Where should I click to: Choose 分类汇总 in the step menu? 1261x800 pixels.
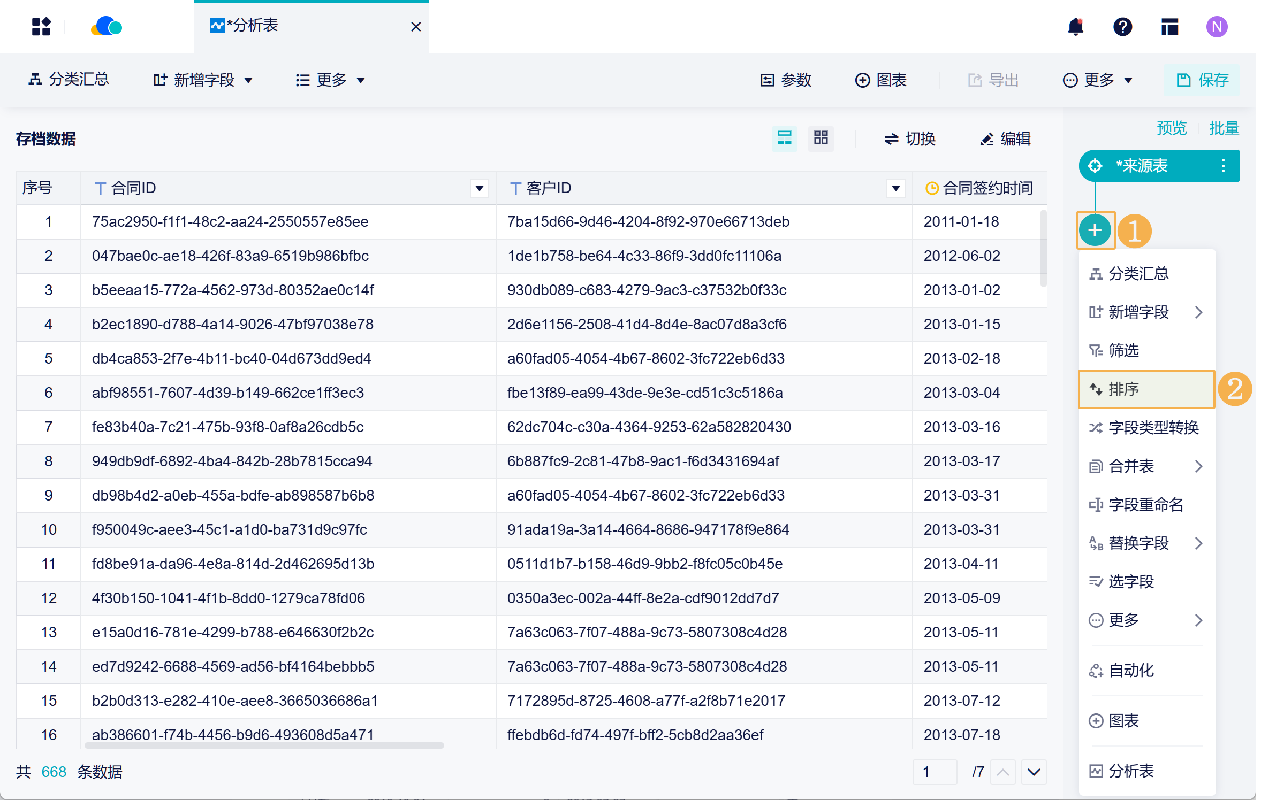click(x=1147, y=274)
